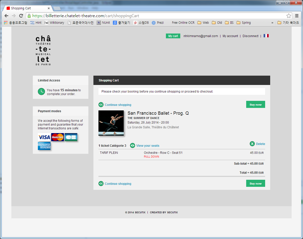Click the green My cart button
This screenshot has height=239, width=303.
(173, 36)
